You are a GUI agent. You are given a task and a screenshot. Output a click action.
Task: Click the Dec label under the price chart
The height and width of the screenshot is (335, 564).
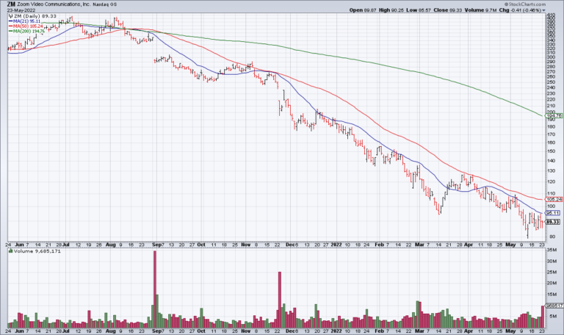pos(290,245)
